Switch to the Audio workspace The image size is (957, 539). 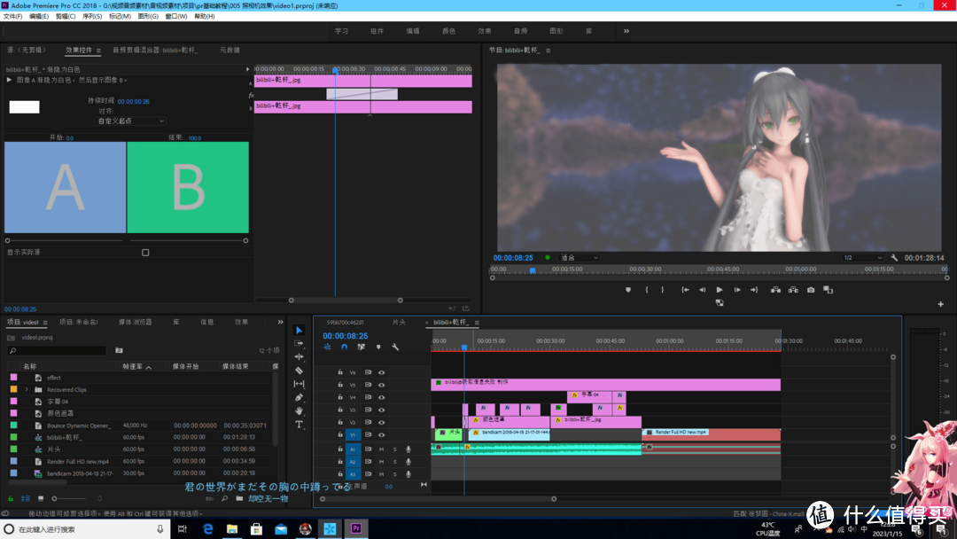[x=520, y=31]
